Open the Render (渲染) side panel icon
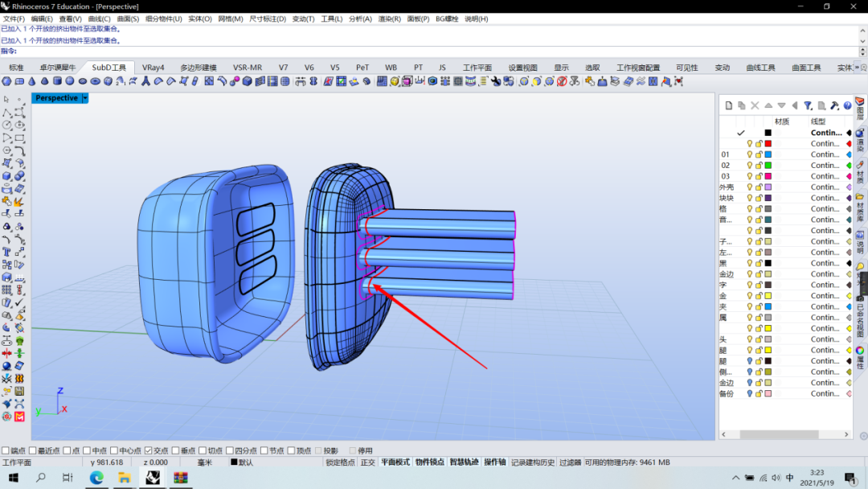Screen dimensions: 868x489 pos(860,142)
